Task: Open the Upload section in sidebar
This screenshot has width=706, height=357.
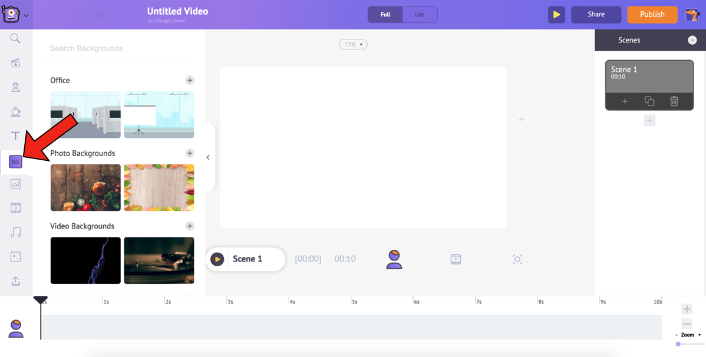Action: tap(15, 281)
